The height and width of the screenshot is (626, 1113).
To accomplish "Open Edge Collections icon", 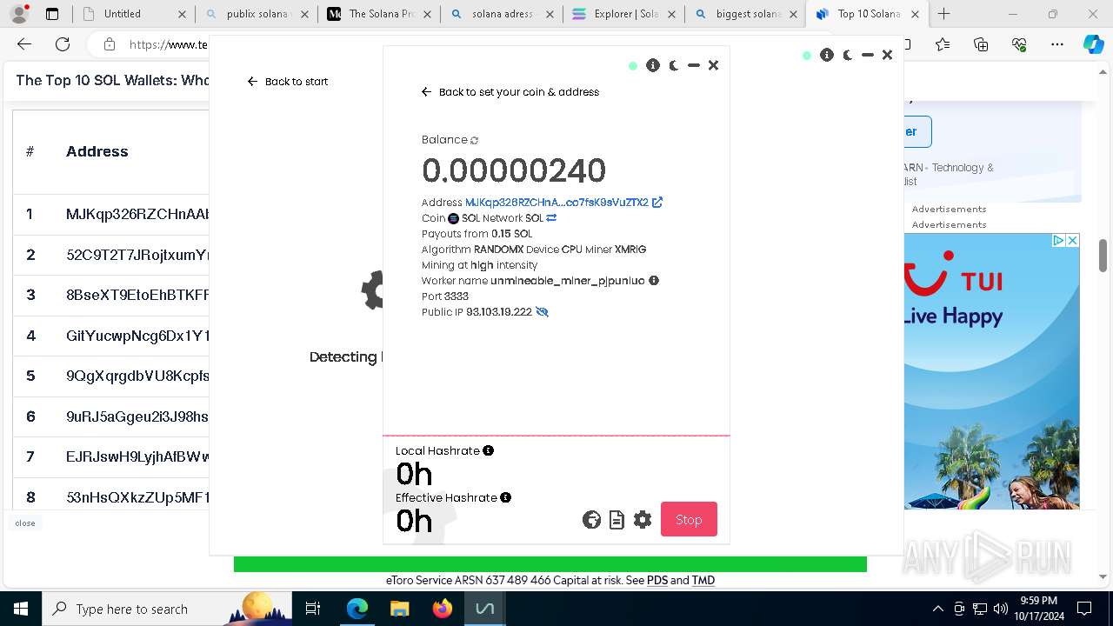I will pos(982,44).
